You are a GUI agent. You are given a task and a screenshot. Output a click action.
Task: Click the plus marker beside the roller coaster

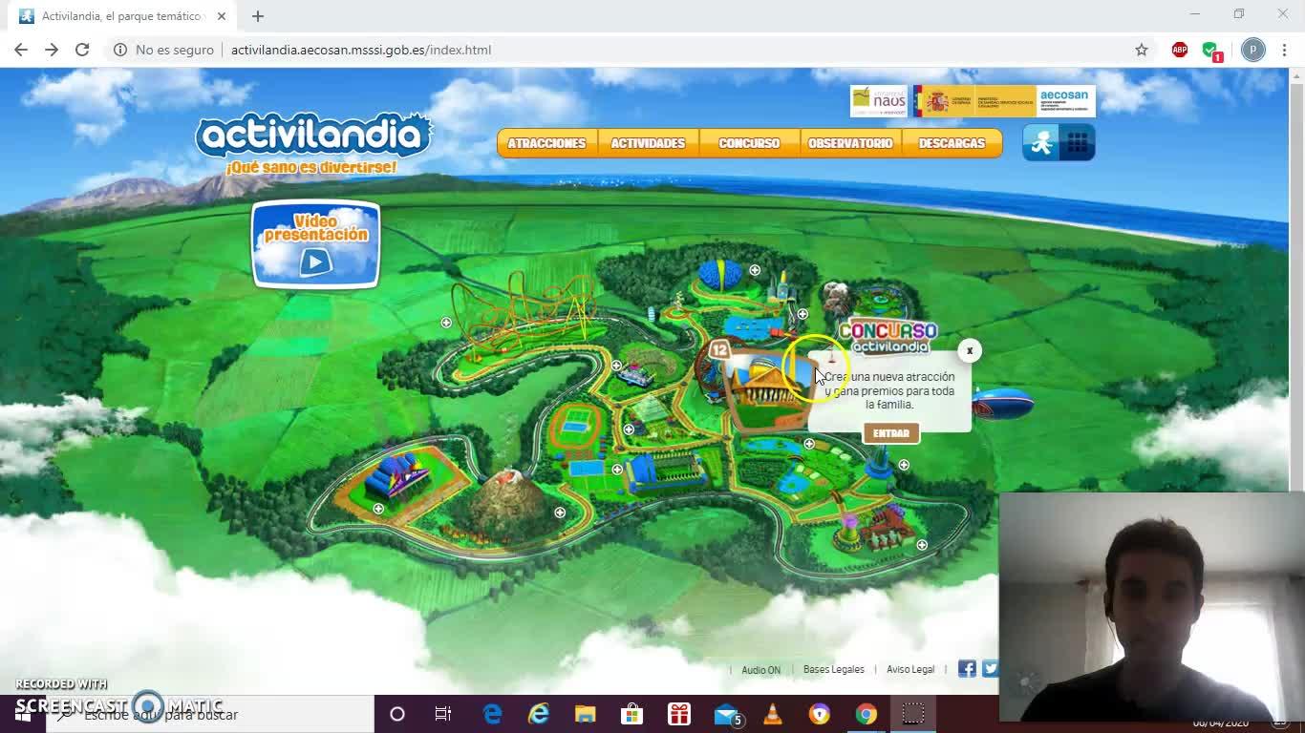point(446,323)
